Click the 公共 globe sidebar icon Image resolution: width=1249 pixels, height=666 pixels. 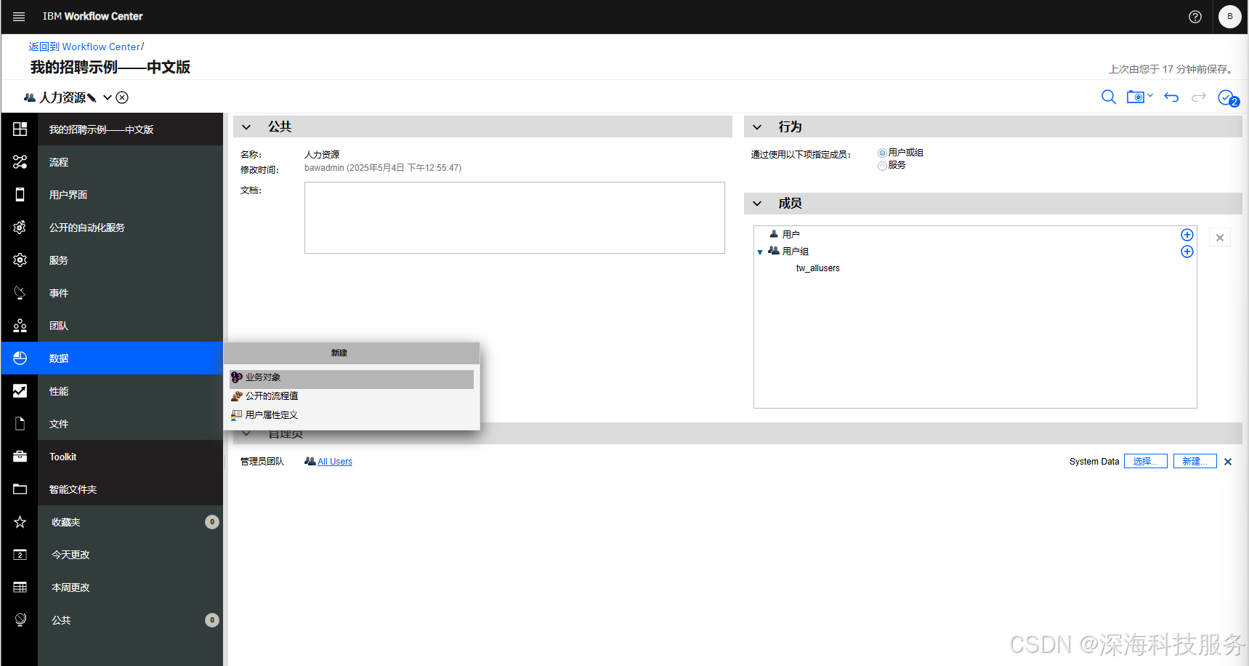[x=20, y=619]
